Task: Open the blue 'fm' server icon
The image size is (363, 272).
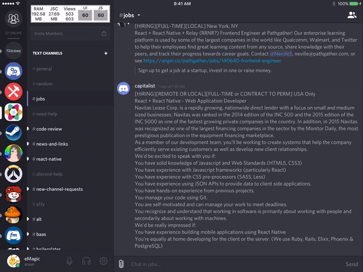Action: pyautogui.click(x=13, y=236)
